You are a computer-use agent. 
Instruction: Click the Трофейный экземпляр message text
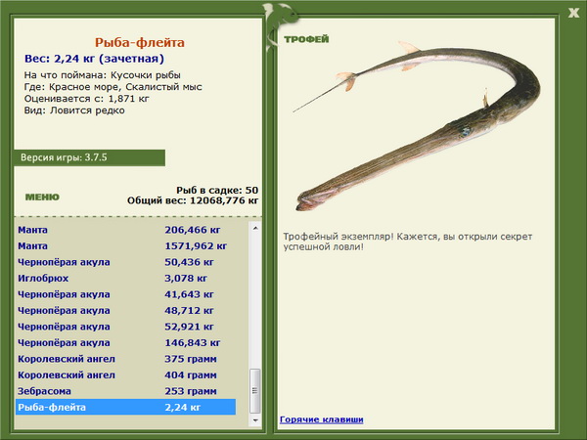pos(408,242)
